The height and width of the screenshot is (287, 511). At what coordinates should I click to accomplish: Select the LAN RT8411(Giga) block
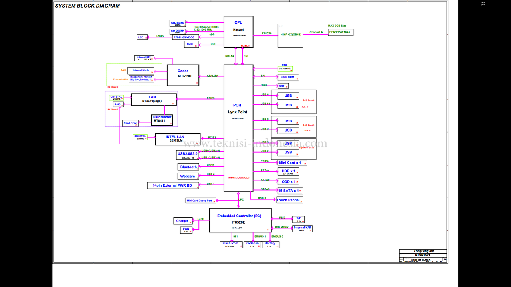[154, 100]
